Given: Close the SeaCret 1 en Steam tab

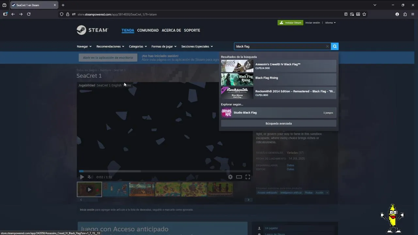Looking at the screenshot, I should pos(55,5).
